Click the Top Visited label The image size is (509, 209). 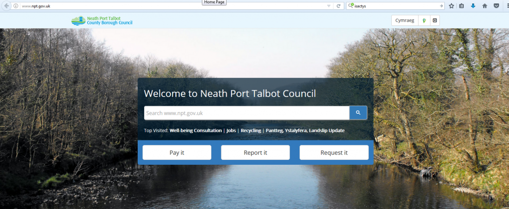coord(156,131)
